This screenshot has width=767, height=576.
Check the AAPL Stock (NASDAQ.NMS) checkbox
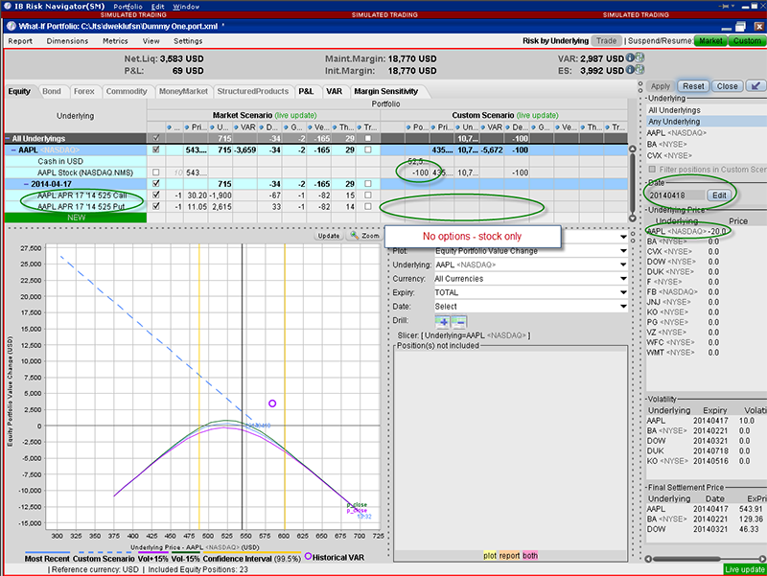coord(156,173)
